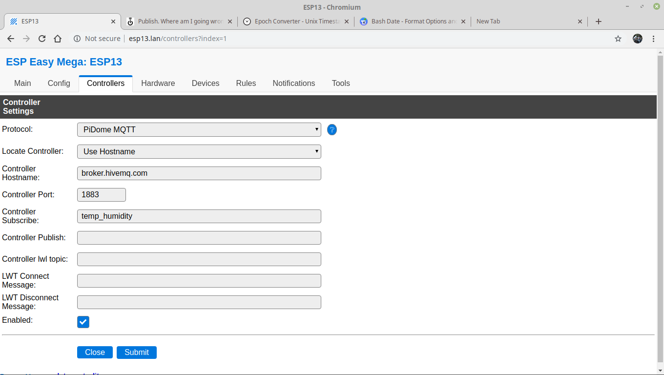664x375 pixels.
Task: Click the Controller Hostname field
Action: (x=199, y=173)
